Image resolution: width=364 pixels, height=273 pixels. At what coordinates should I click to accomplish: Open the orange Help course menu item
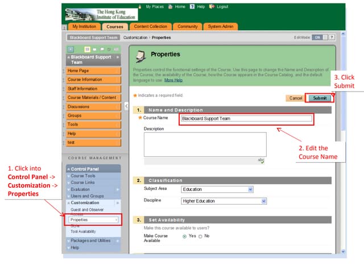(93, 134)
